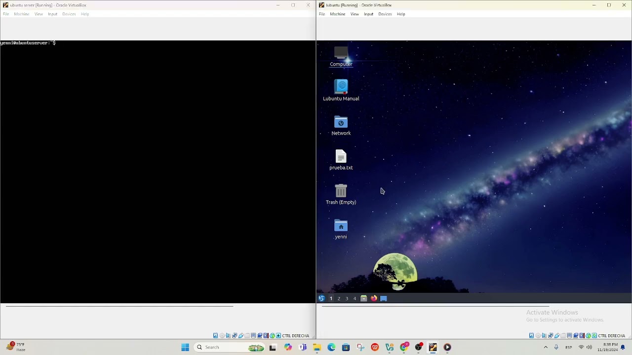Screen dimensions: 632x355
Task: Open Machine menu in ubuntu server window
Action: coord(22,14)
